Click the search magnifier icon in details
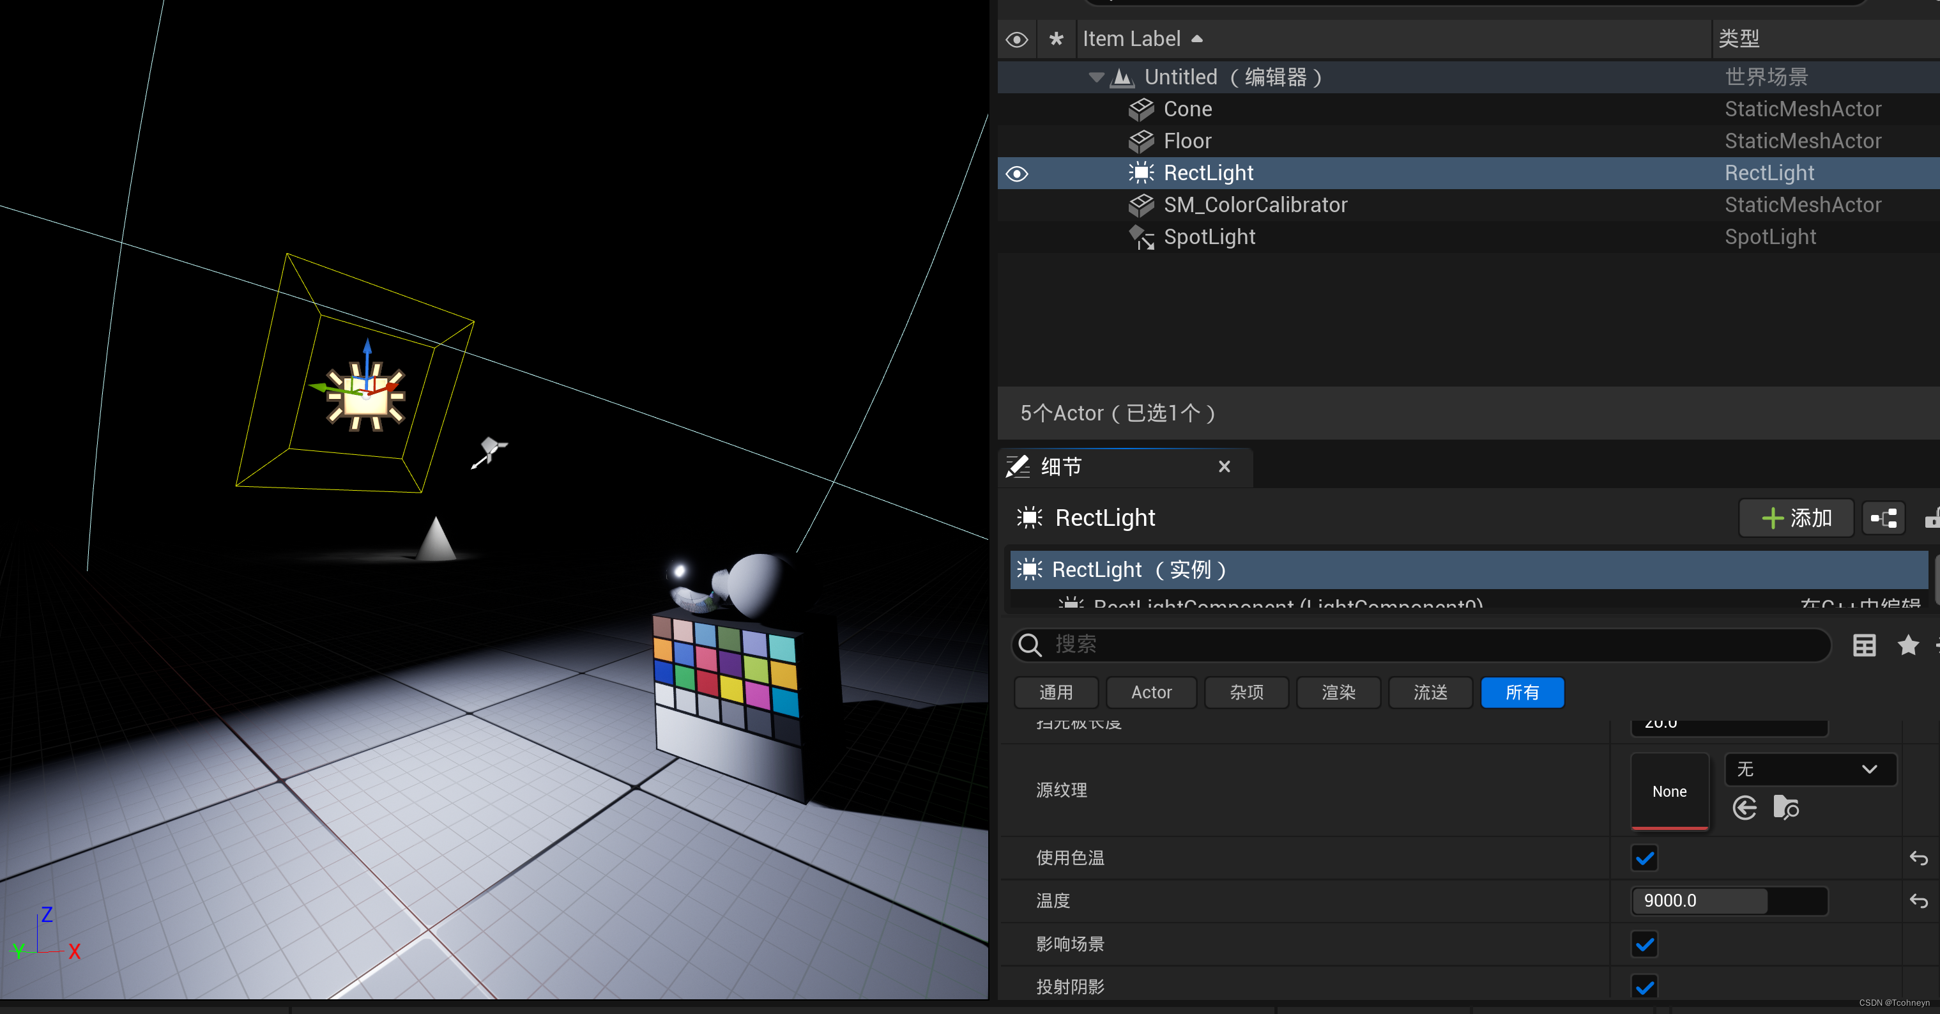 tap(1030, 645)
